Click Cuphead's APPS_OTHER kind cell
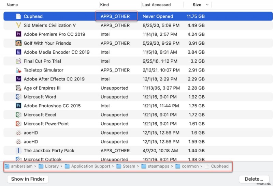Viewport: 273px width, 186px height. pos(115,16)
